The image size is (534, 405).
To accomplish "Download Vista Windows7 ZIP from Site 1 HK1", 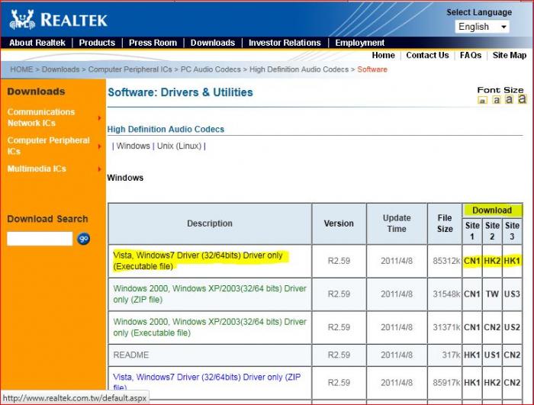I will [x=472, y=383].
